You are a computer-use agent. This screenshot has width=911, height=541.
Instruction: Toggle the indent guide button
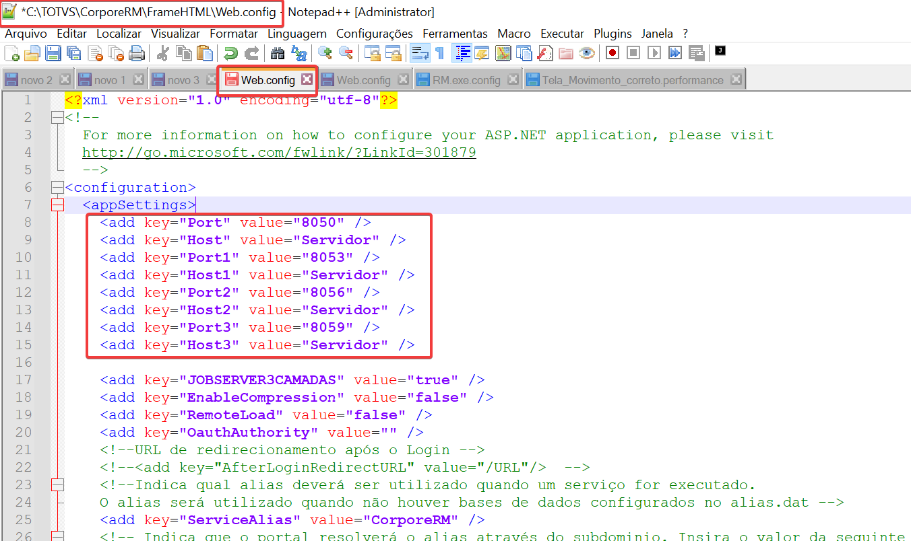(462, 53)
